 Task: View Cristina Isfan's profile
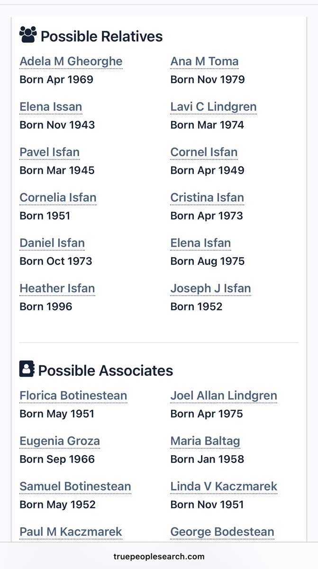click(207, 197)
